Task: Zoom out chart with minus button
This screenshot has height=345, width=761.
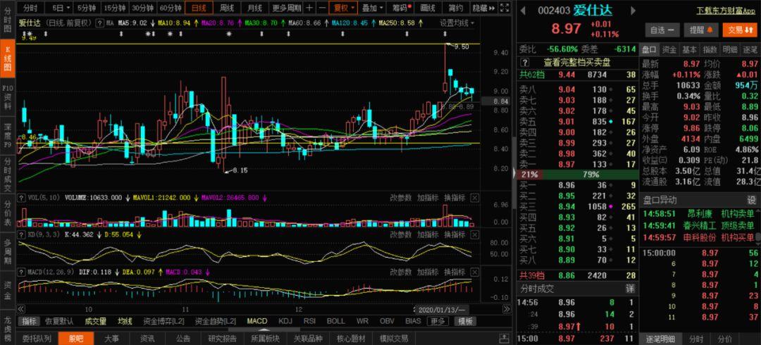Action: point(322,8)
